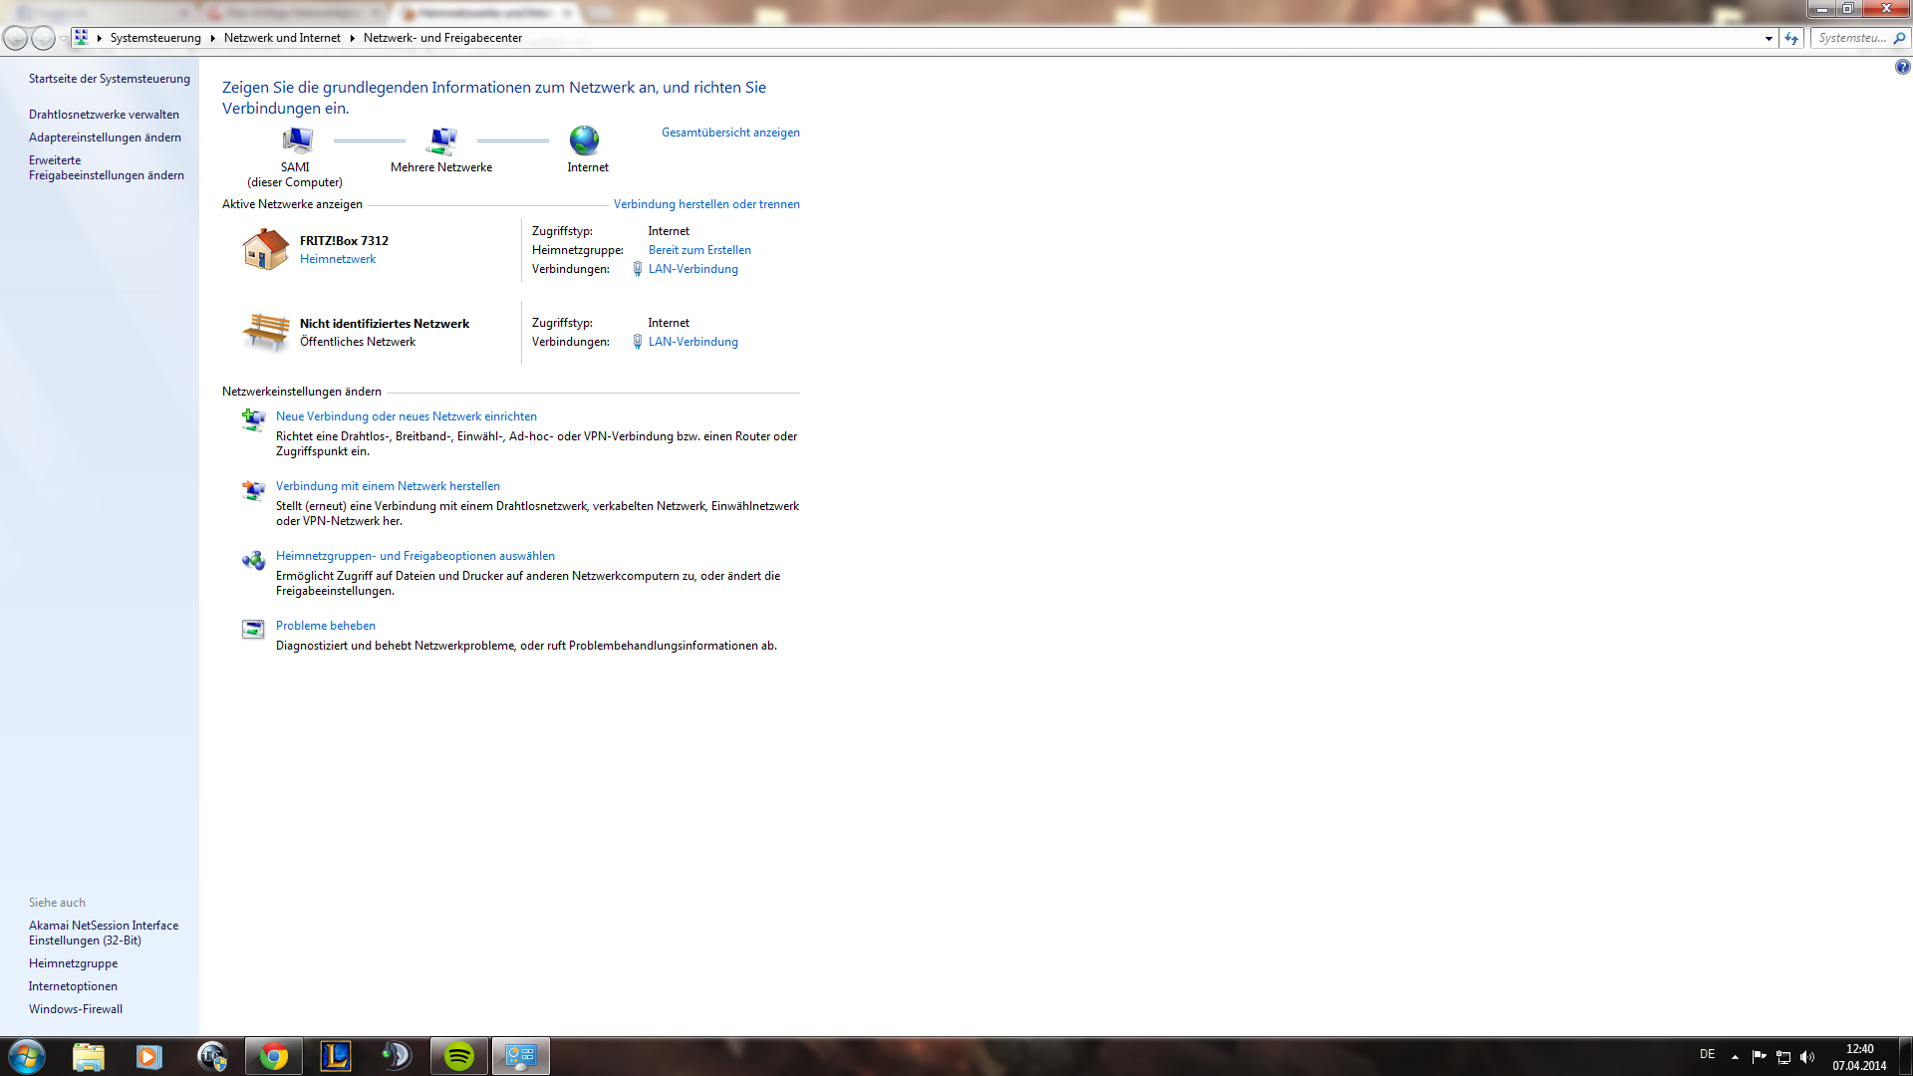Open Gesamtübersicht anzeigen link
The width and height of the screenshot is (1913, 1076).
click(730, 133)
